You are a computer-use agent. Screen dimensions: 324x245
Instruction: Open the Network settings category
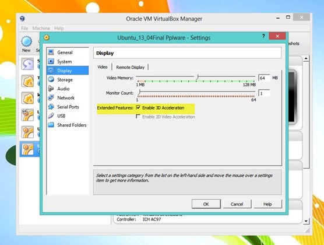pos(68,97)
